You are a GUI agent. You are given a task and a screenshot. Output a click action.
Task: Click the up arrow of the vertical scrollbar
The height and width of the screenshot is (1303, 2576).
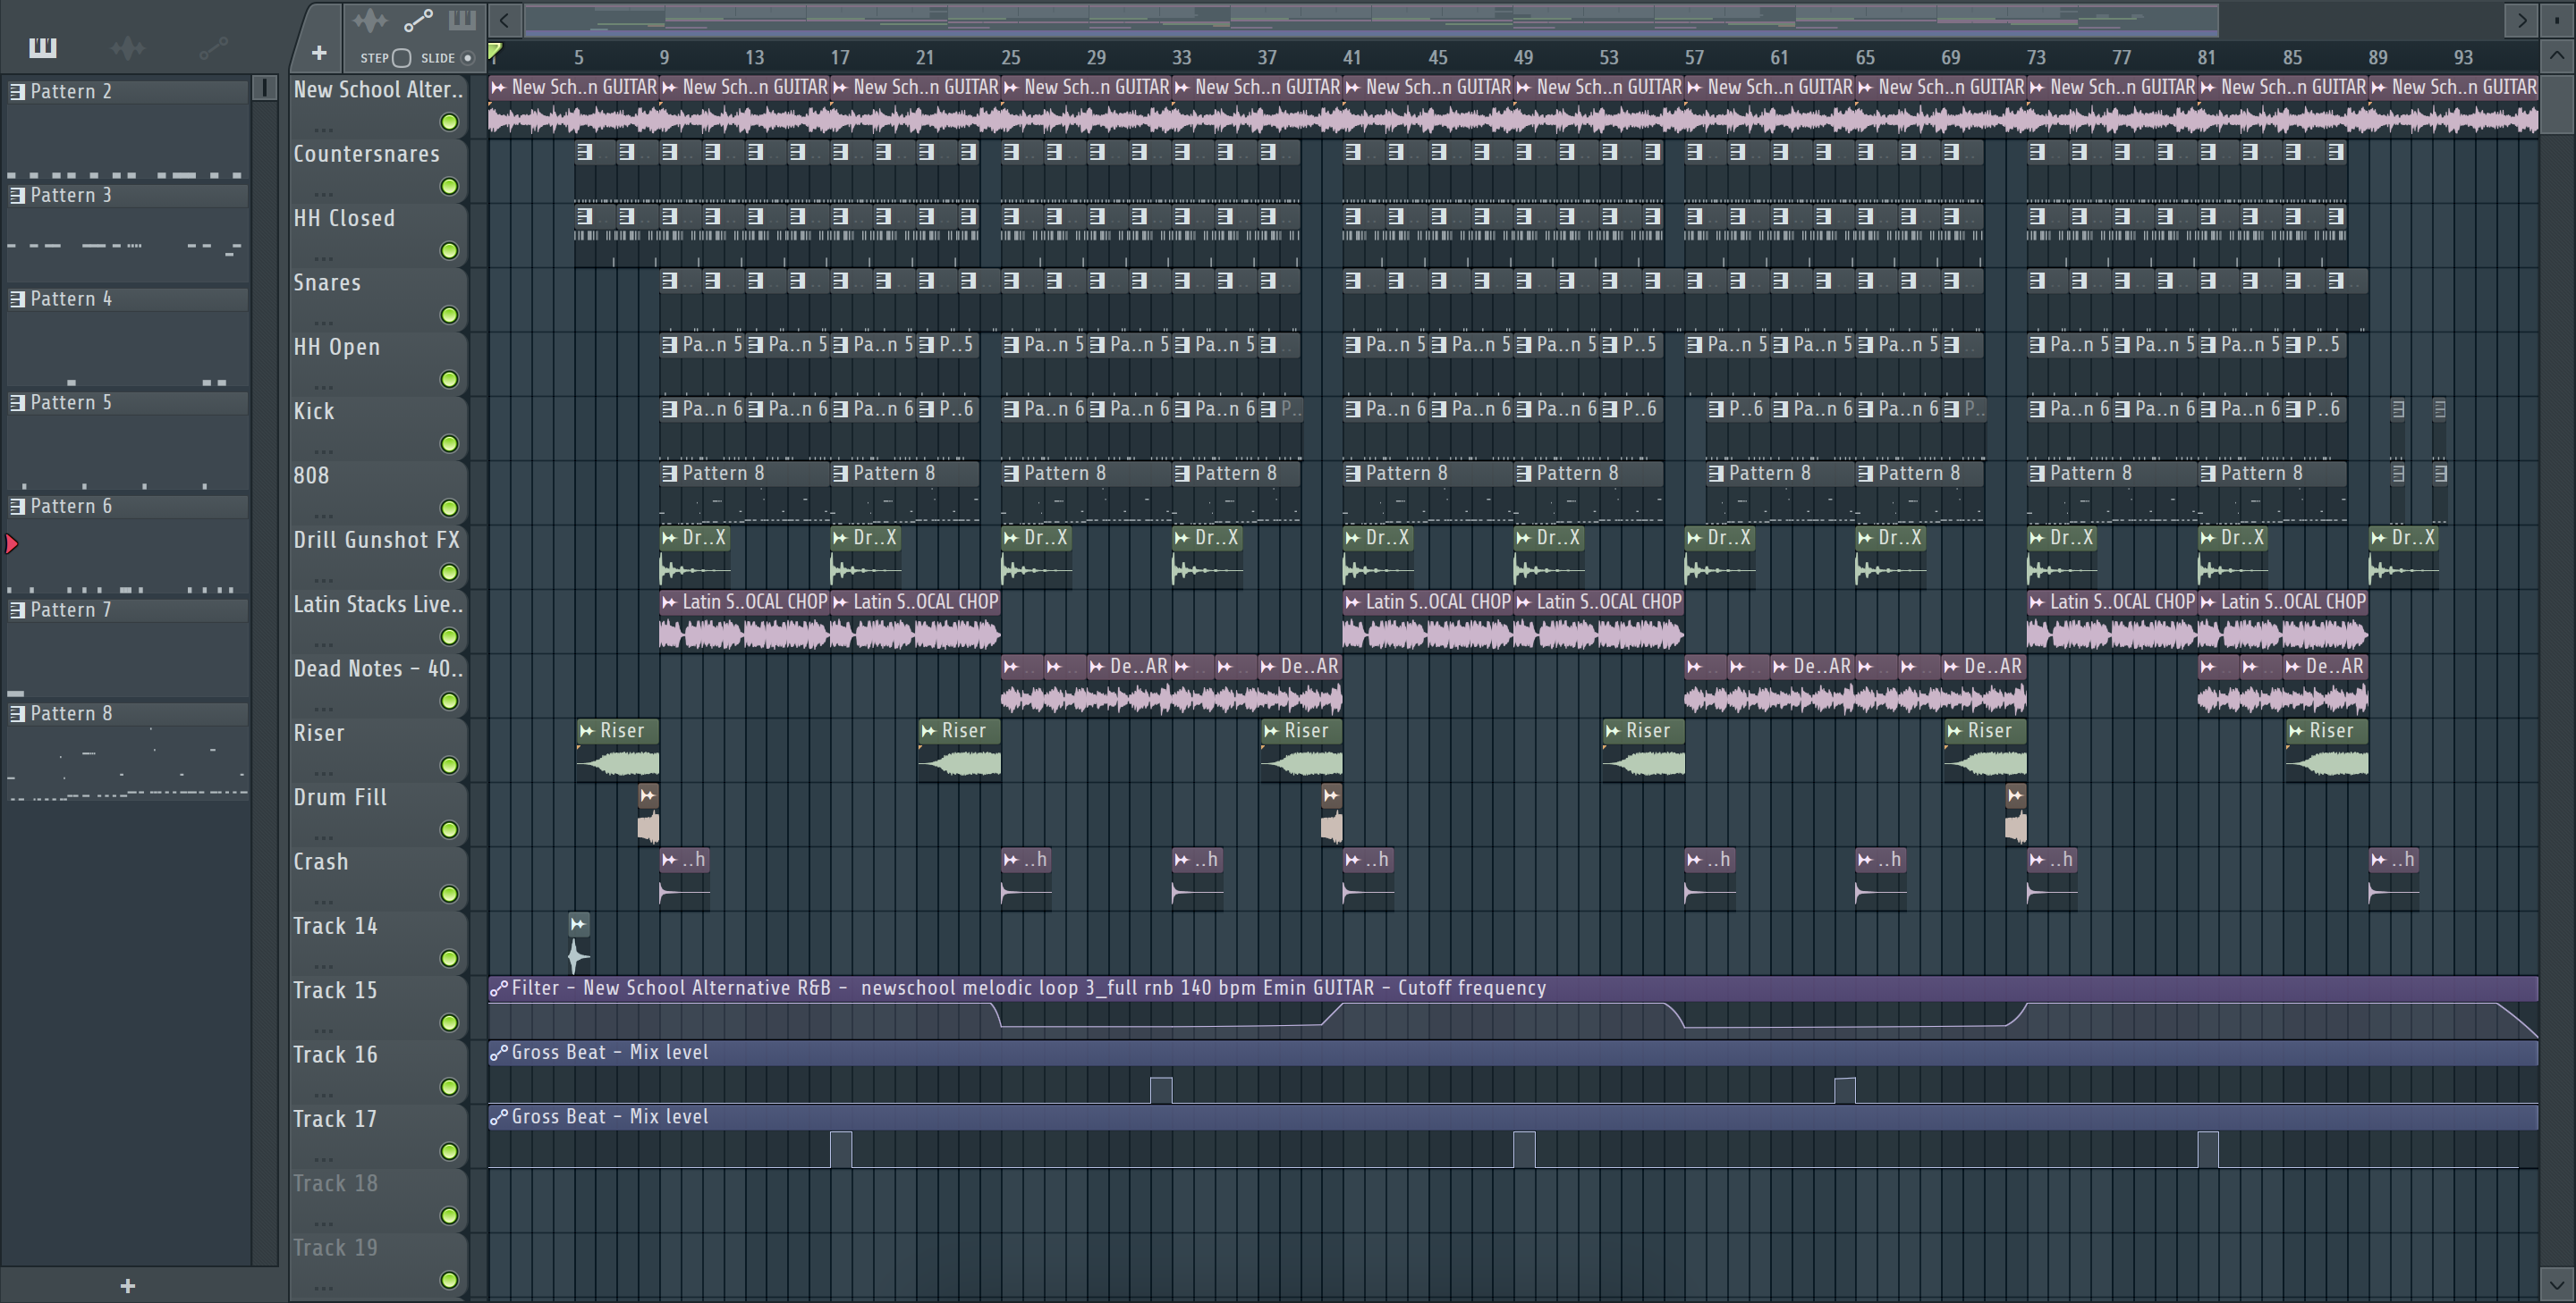click(2557, 56)
